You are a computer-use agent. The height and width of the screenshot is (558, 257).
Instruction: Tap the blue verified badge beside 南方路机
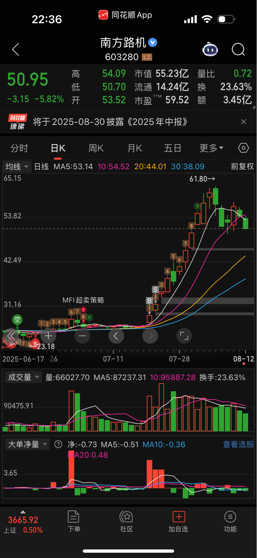153,43
